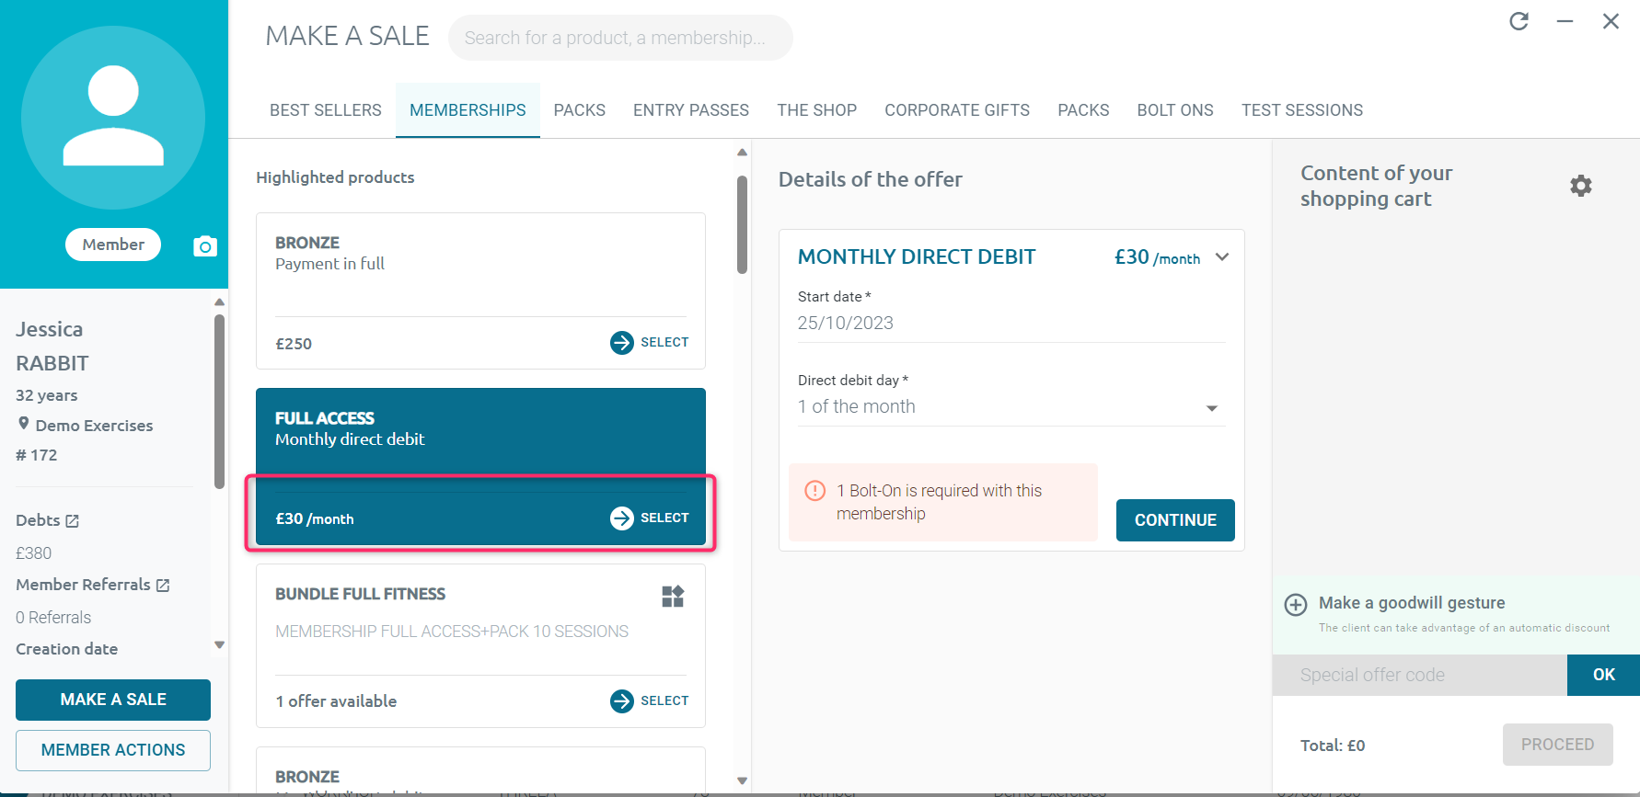Click the member sidebar scrollbar thumb
This screenshot has width=1640, height=797.
pos(219,402)
